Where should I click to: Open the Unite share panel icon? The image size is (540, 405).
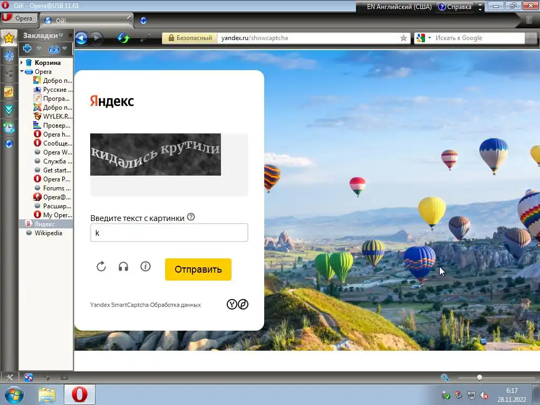[x=9, y=74]
